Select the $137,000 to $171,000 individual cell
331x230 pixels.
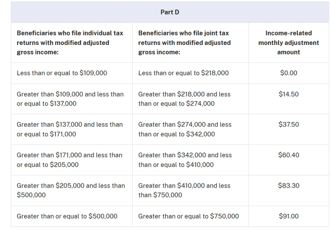point(70,129)
